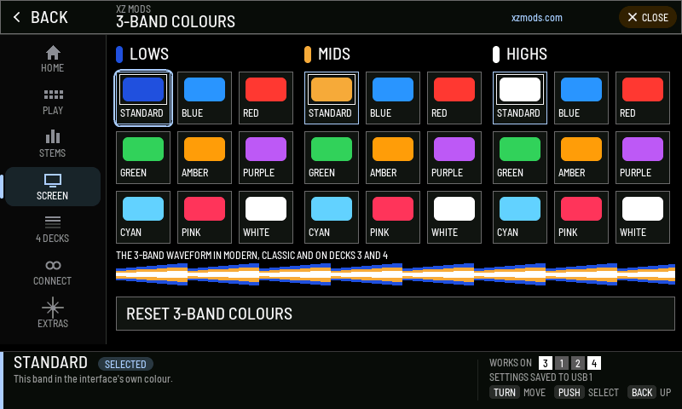This screenshot has width=682, height=409.
Task: Set Lows band to Amber
Action: pyautogui.click(x=205, y=158)
